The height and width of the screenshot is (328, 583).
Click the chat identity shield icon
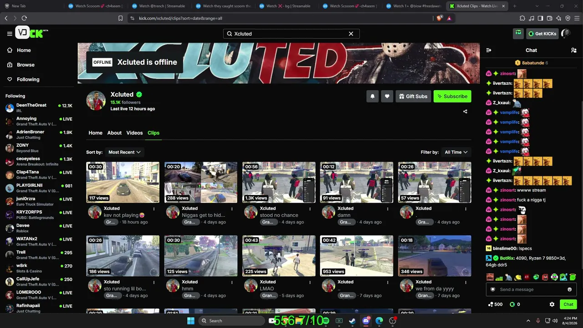click(x=493, y=289)
